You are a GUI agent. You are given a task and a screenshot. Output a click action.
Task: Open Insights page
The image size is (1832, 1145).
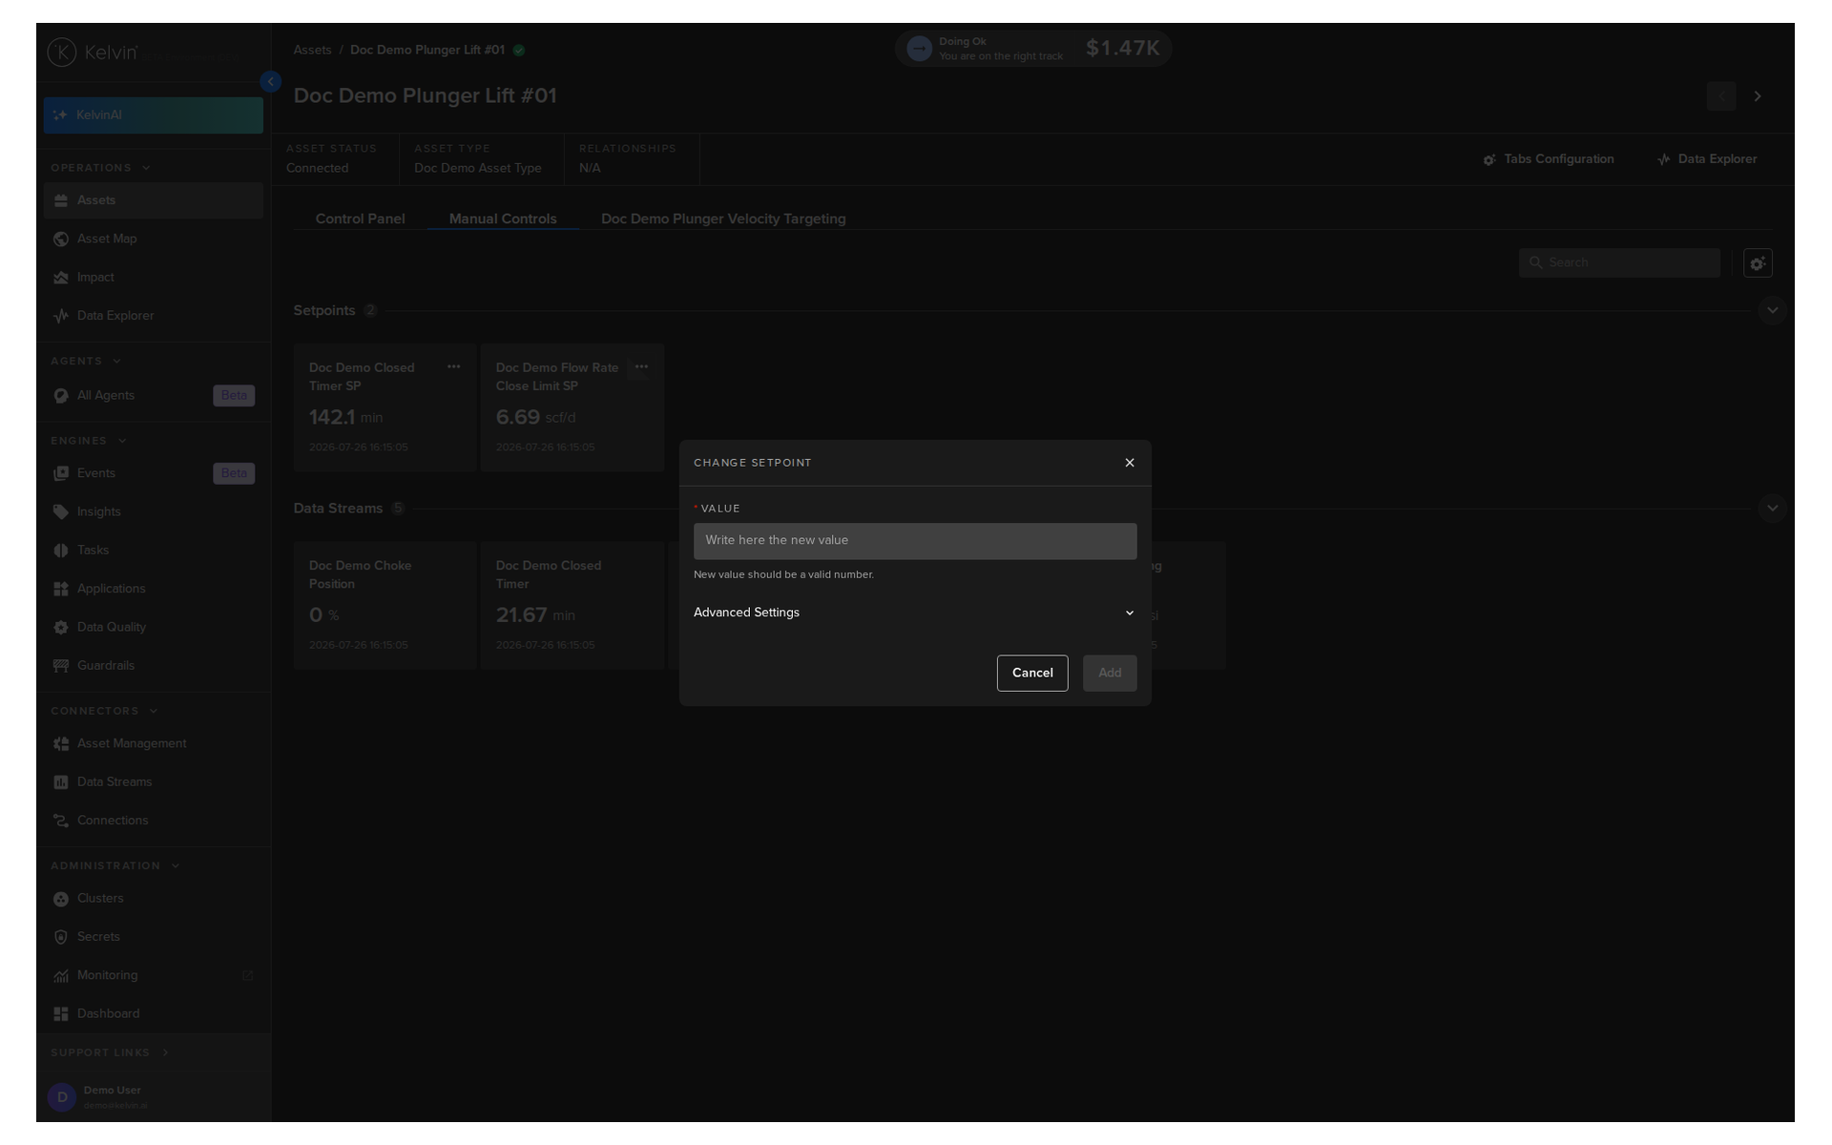(153, 512)
